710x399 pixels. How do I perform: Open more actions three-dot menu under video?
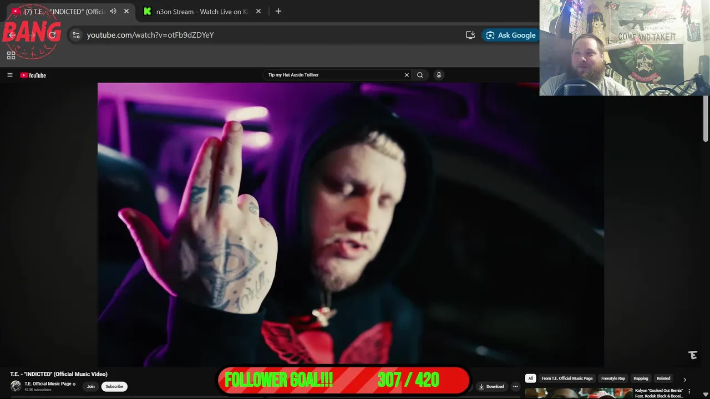515,386
